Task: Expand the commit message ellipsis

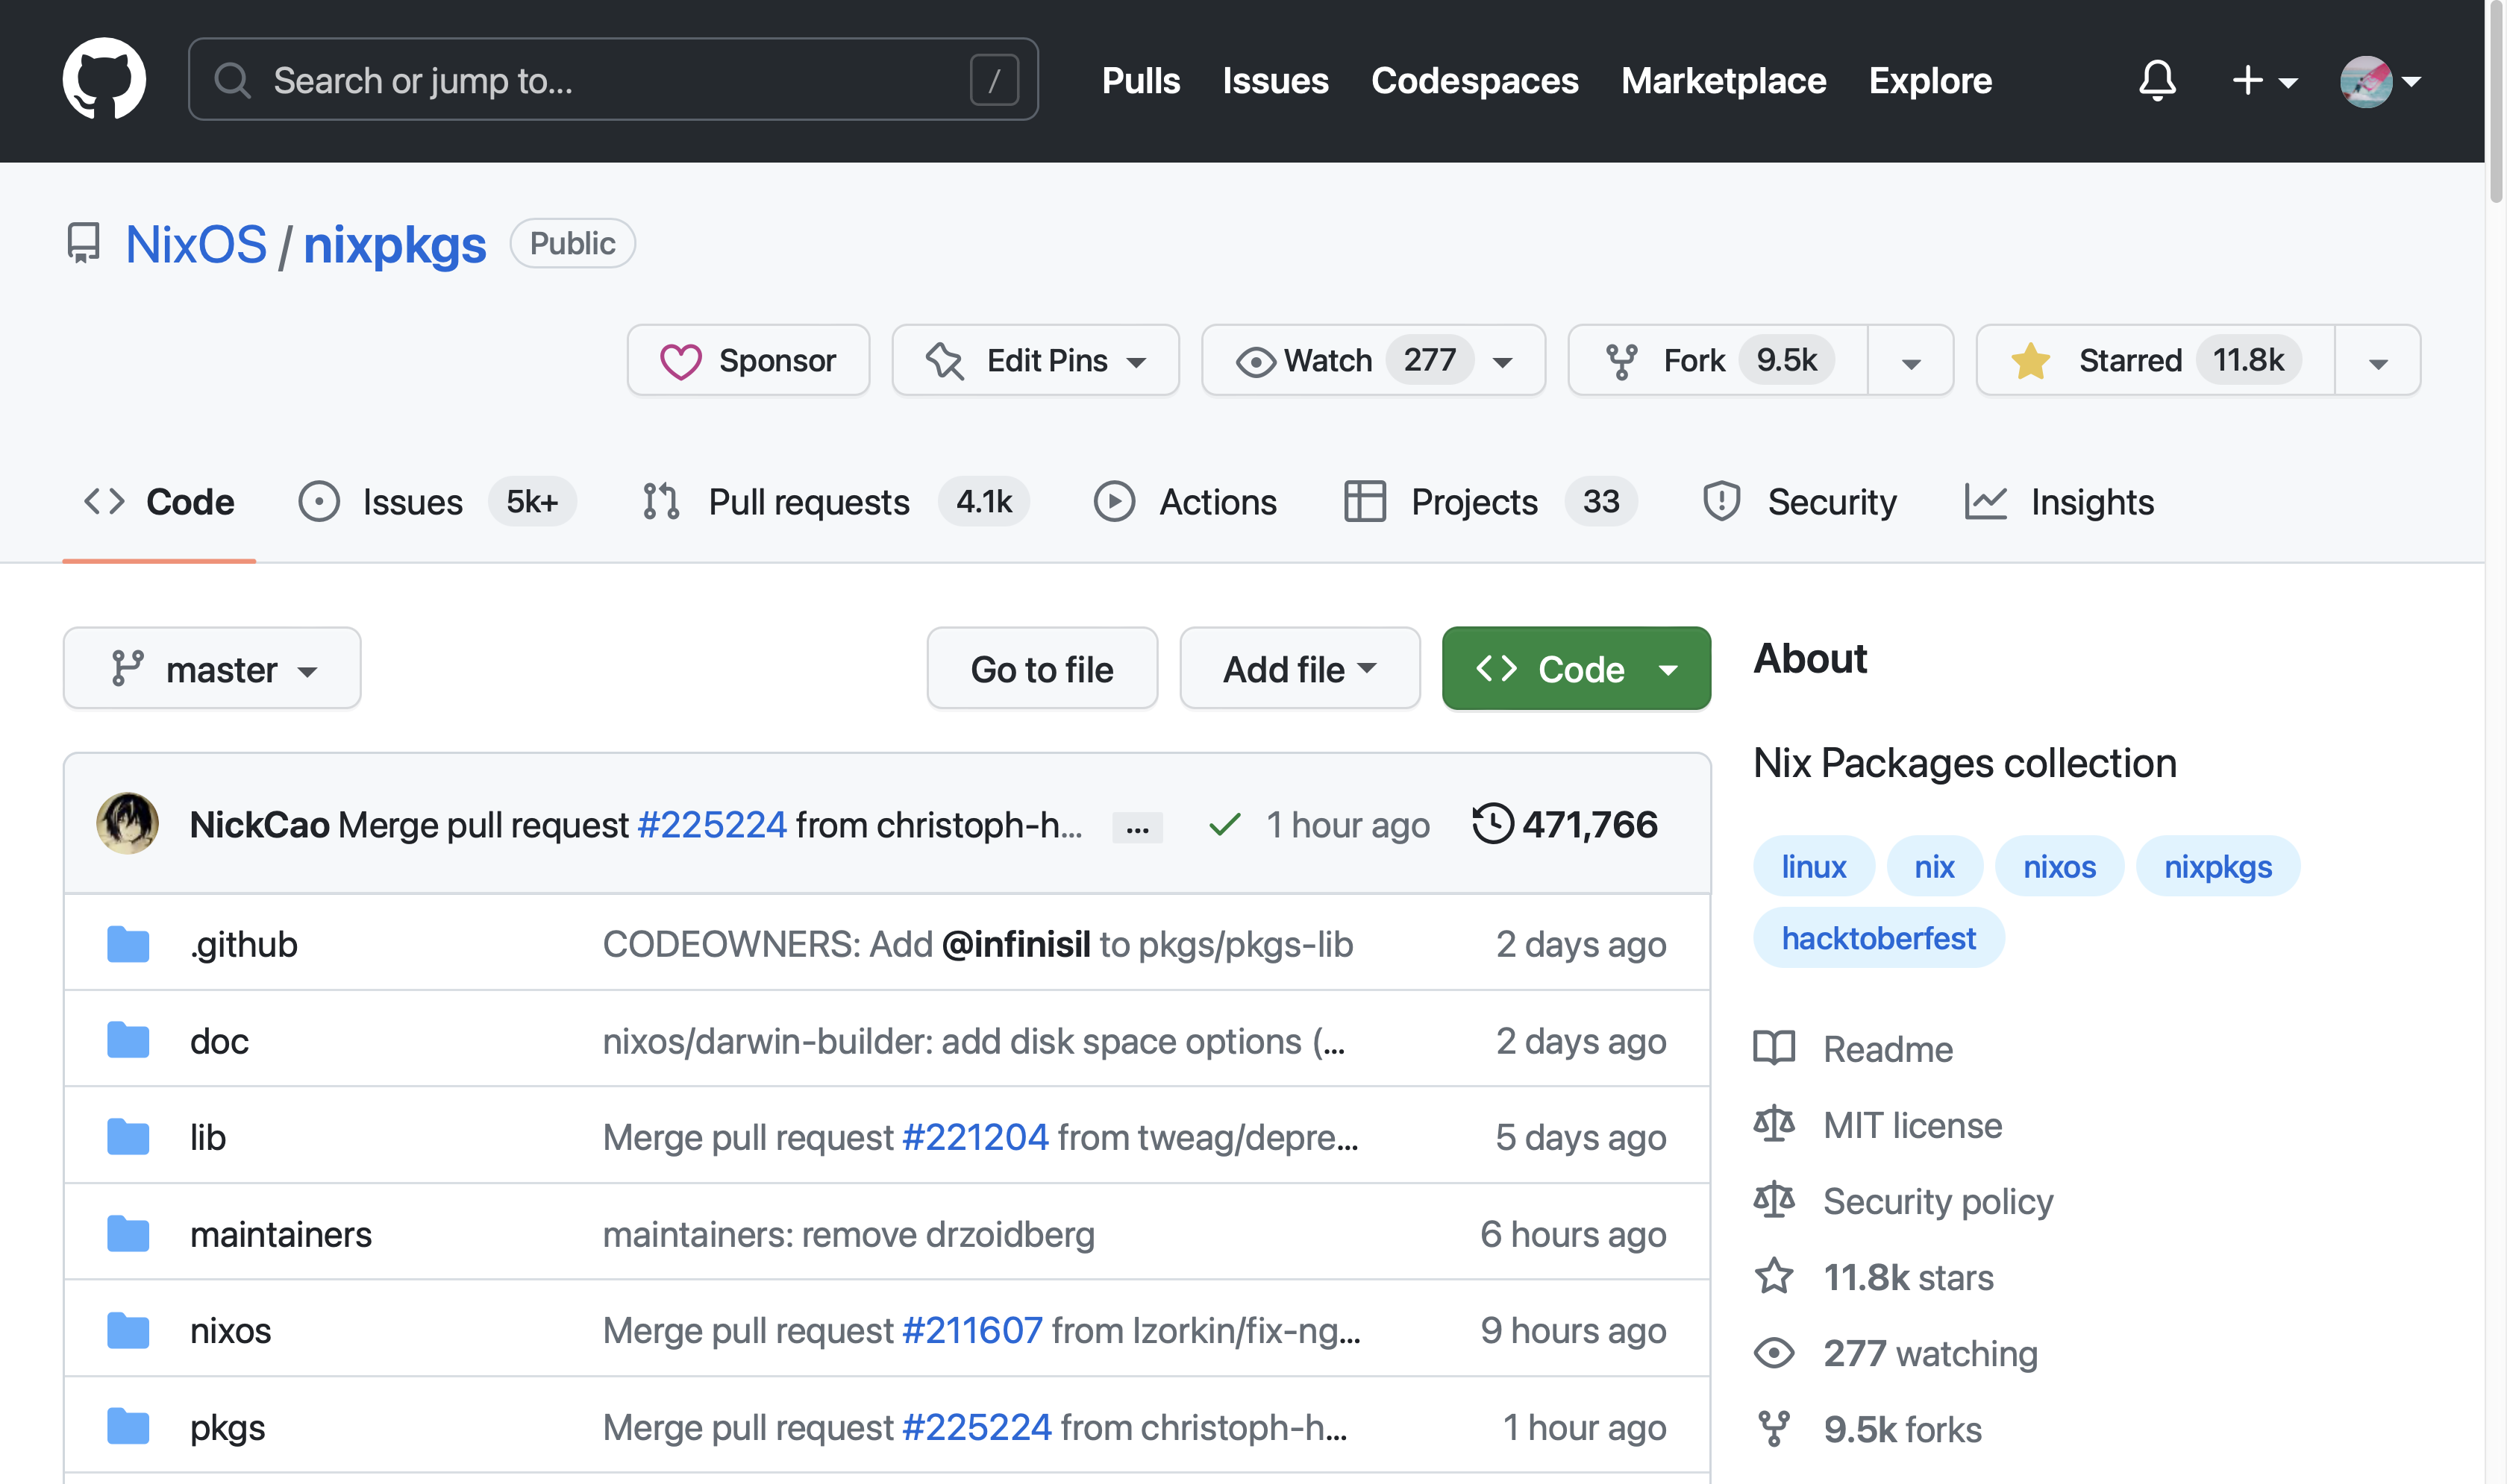Action: (1137, 828)
